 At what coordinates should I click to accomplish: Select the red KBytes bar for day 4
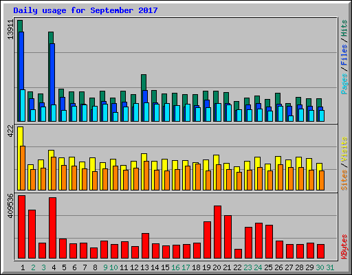pyautogui.click(x=52, y=228)
